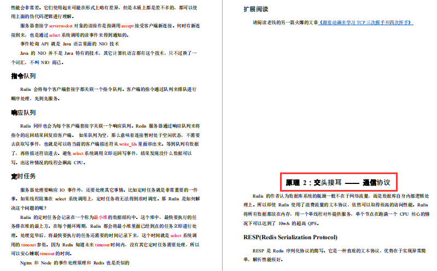Click the red timeout in 可以安心睡眠 line
Viewport: 437px width, 271px height.
pyautogui.click(x=47, y=253)
